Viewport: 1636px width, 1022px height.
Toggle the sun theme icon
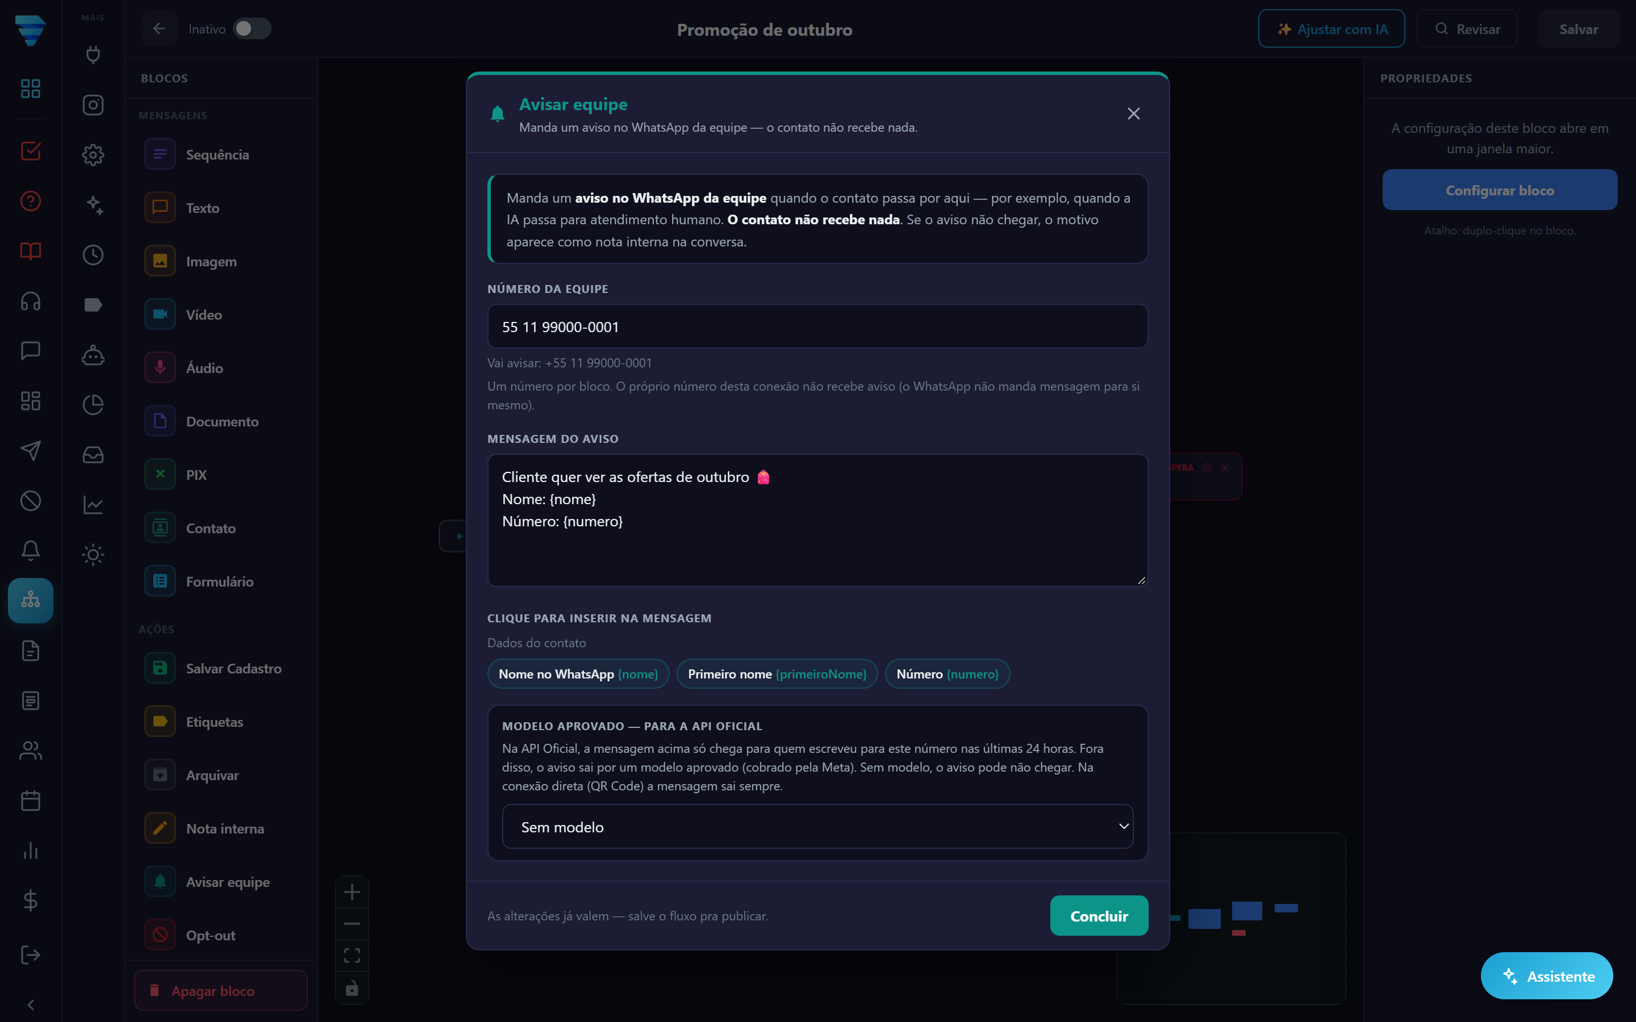click(x=93, y=555)
